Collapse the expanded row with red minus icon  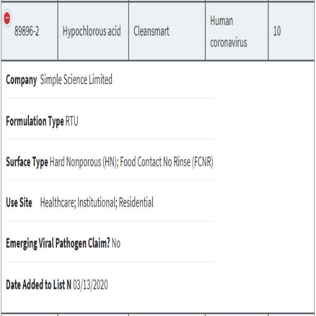(x=7, y=17)
